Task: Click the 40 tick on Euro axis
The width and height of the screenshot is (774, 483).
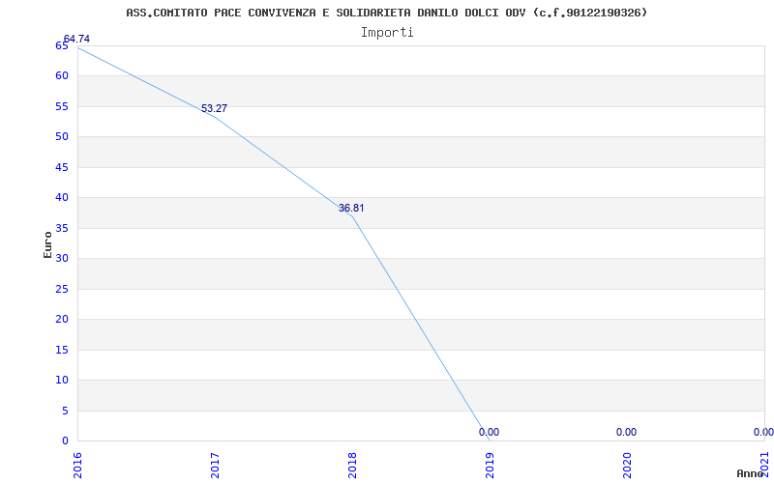Action: (61, 198)
